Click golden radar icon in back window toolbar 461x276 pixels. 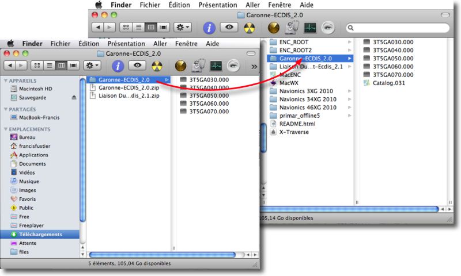click(x=273, y=28)
